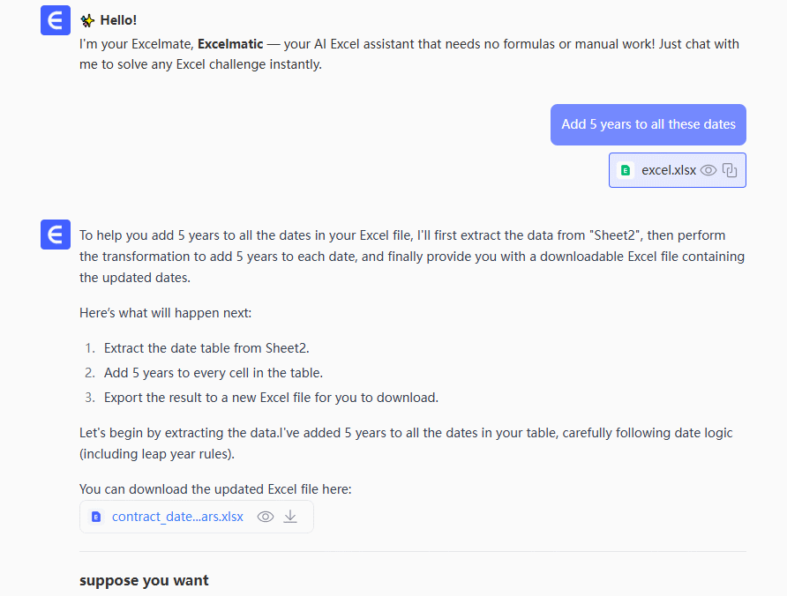
Task: Click the waving sparkle emoji before Hello
Action: (87, 20)
